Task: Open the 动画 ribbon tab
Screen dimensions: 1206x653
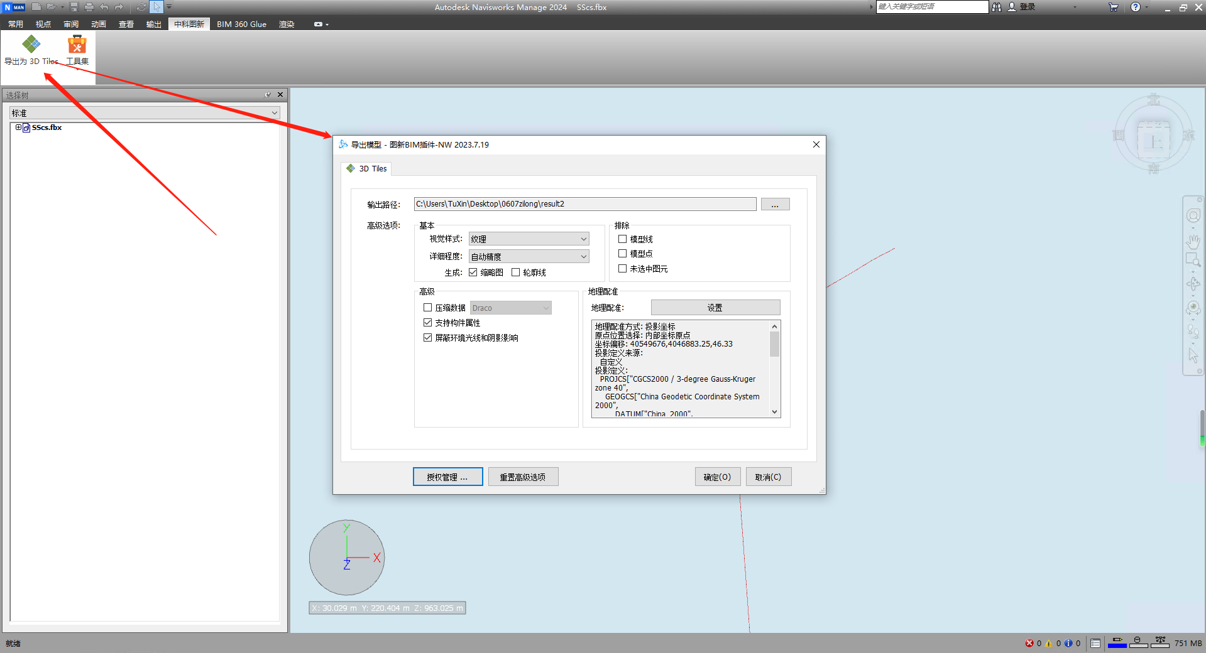Action: 99,24
